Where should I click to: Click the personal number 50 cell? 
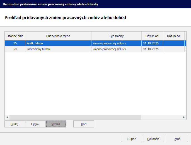15,49
